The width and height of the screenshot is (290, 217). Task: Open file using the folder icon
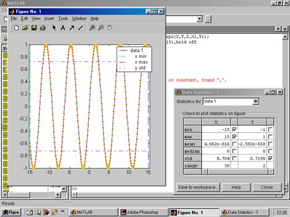coord(25,28)
